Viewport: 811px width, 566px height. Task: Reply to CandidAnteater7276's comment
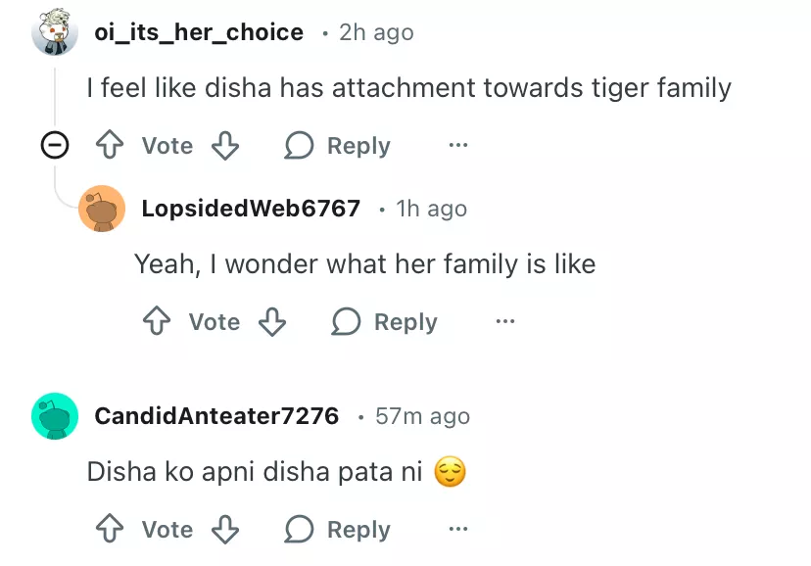click(x=338, y=530)
